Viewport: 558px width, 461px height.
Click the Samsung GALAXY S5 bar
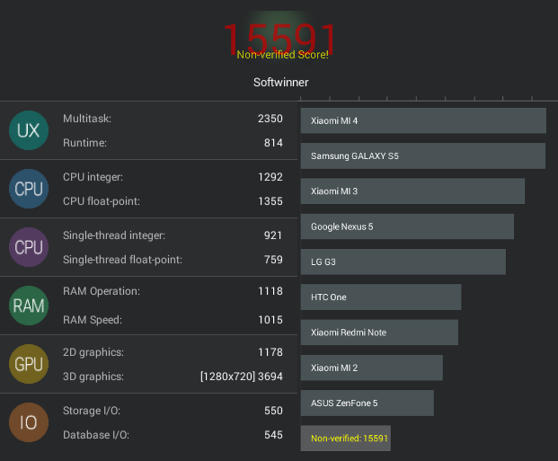pos(423,156)
